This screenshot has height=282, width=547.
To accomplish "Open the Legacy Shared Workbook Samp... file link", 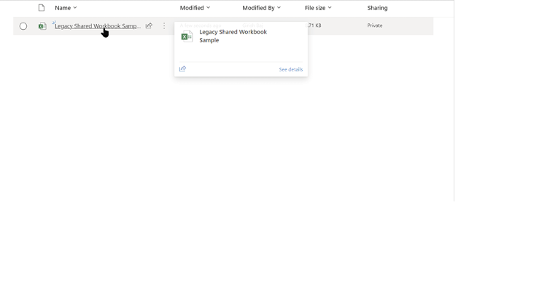I will pos(98,26).
